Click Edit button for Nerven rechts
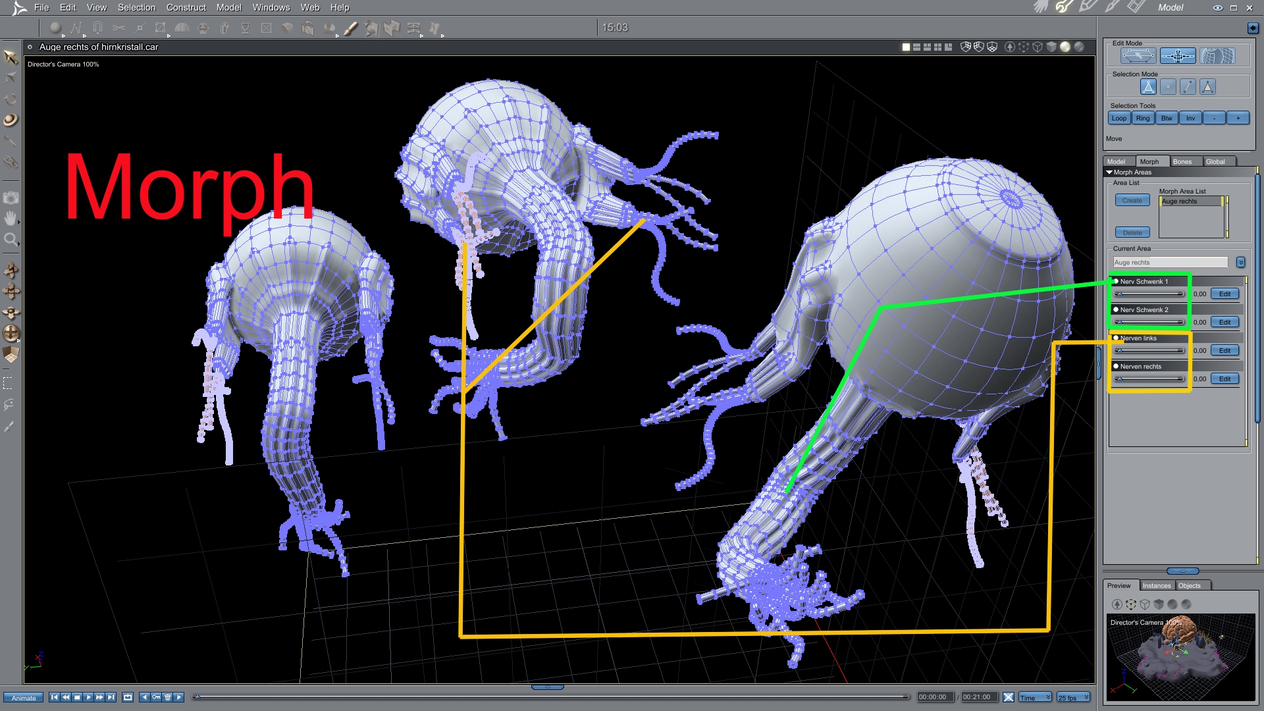1264x711 pixels. tap(1224, 379)
